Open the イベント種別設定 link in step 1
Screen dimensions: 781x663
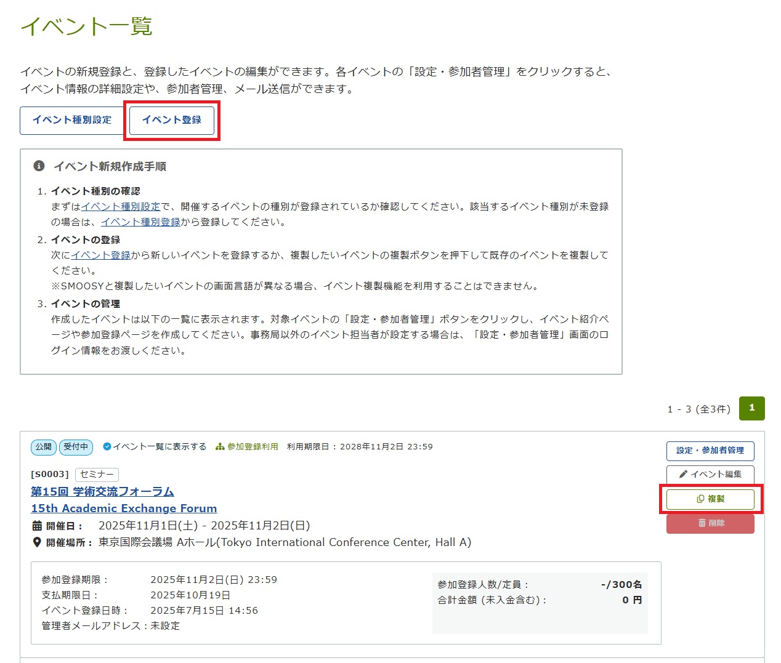coord(121,207)
